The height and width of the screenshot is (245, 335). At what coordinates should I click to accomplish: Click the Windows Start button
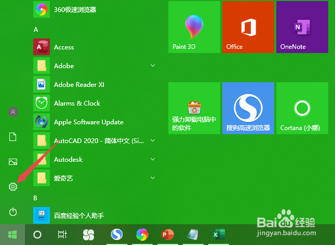pyautogui.click(x=12, y=235)
